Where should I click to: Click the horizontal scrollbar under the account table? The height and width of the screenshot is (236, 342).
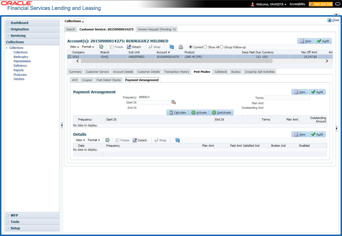click(176, 61)
